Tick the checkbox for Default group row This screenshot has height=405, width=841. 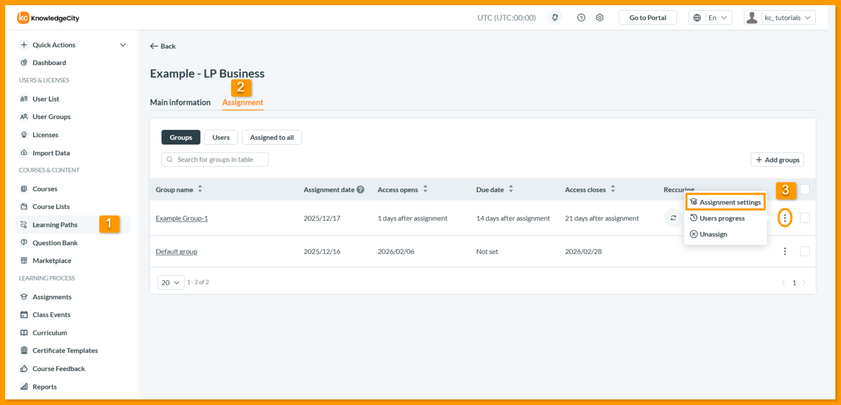coord(805,251)
